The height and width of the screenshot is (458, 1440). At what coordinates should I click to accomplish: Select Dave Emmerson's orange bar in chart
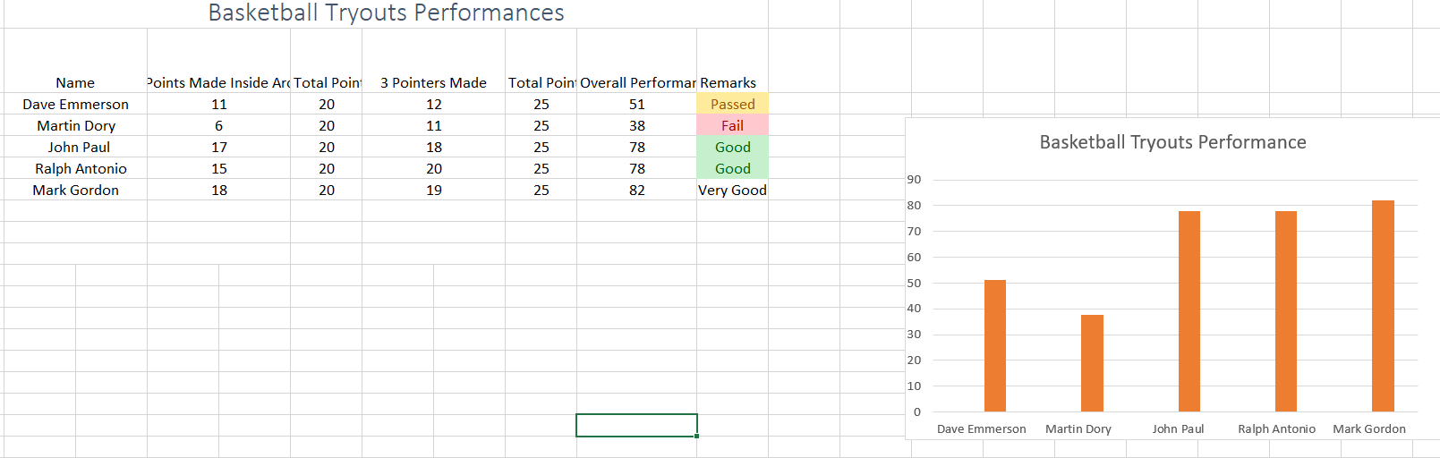pos(994,345)
